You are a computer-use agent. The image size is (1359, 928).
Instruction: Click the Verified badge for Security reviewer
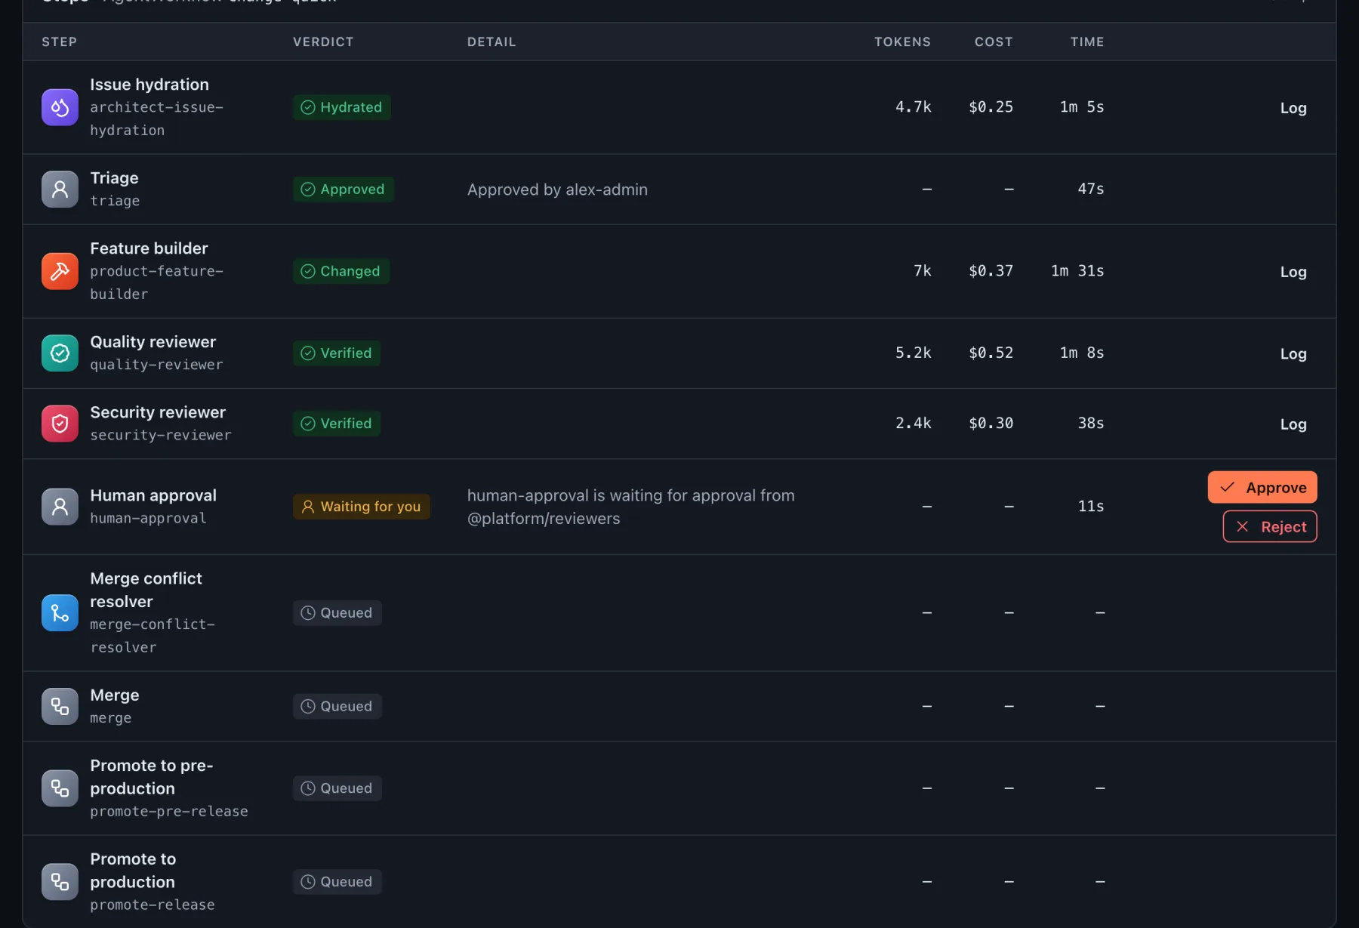point(337,424)
